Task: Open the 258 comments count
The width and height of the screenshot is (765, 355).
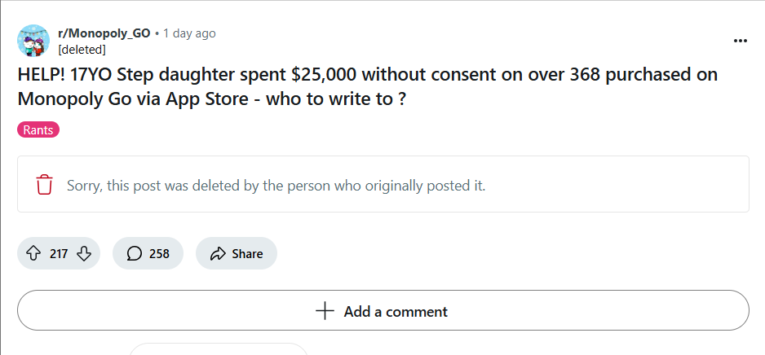Action: 159,254
